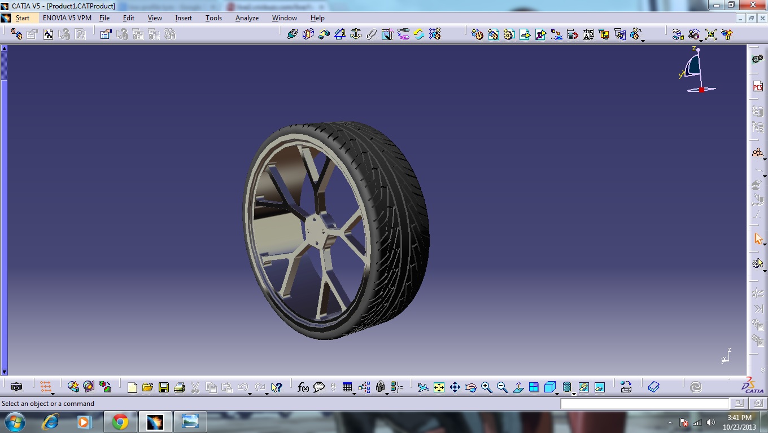Open Internet Explorer from taskbar
The height and width of the screenshot is (433, 768).
51,422
